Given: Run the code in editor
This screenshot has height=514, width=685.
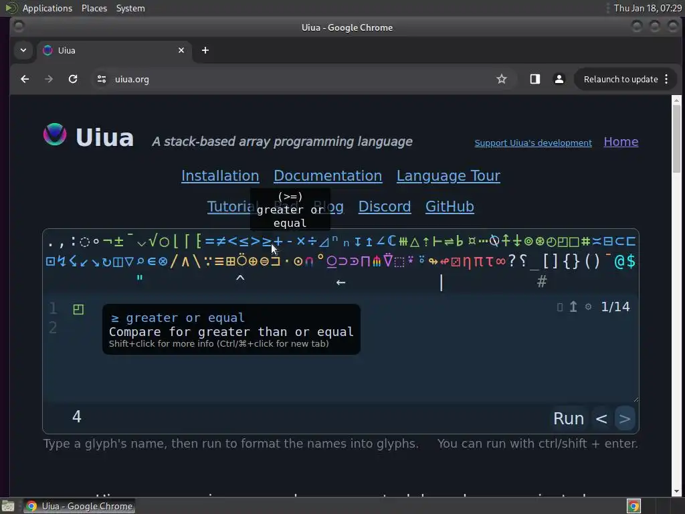Looking at the screenshot, I should pyautogui.click(x=569, y=418).
